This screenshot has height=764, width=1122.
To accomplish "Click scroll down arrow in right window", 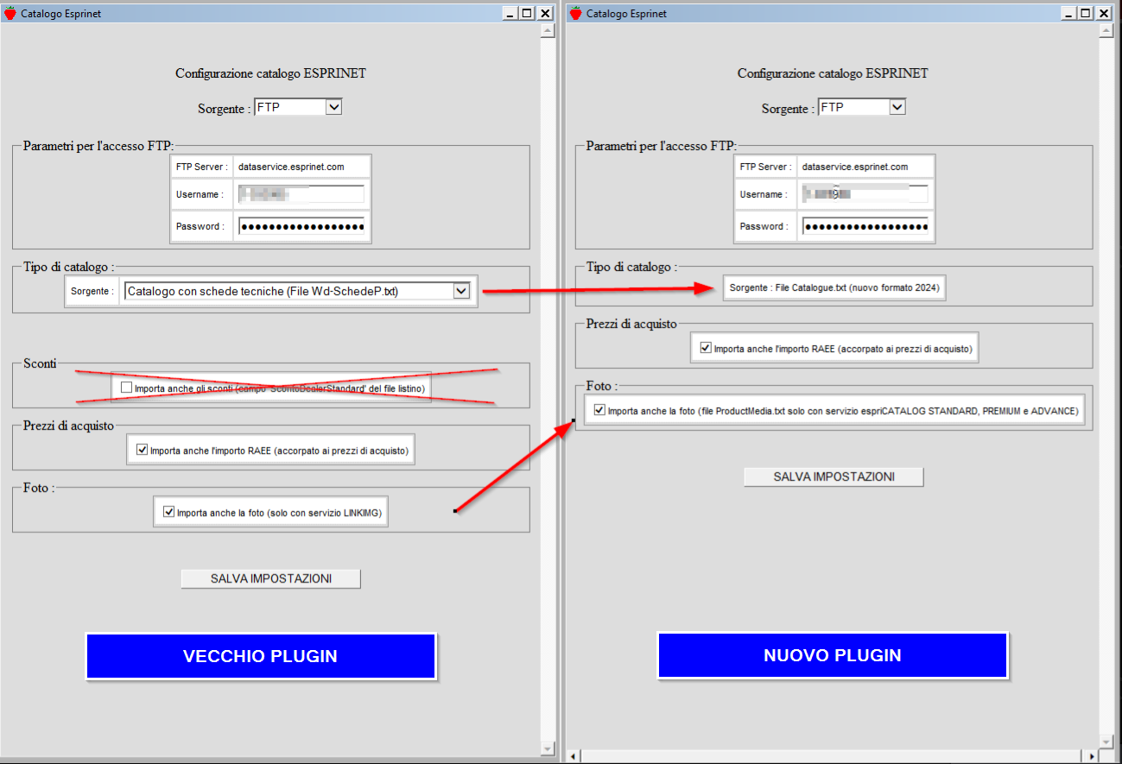I will coord(1106,742).
